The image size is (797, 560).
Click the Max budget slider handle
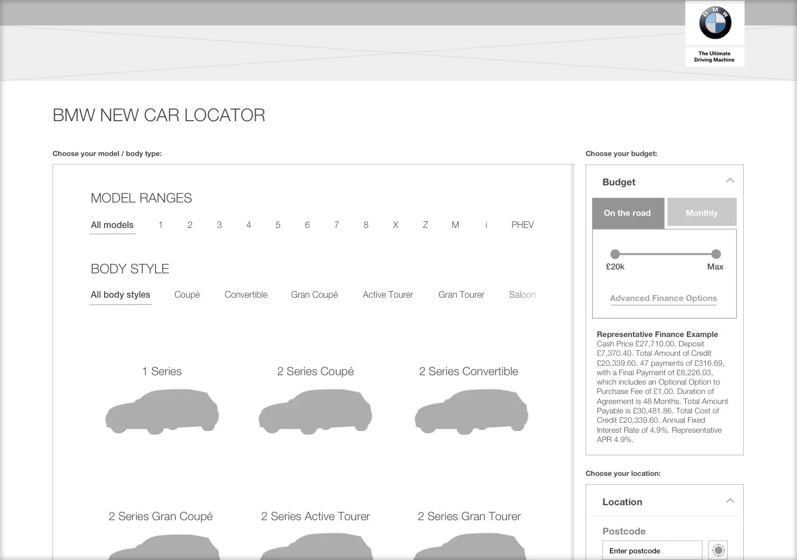[x=716, y=254]
